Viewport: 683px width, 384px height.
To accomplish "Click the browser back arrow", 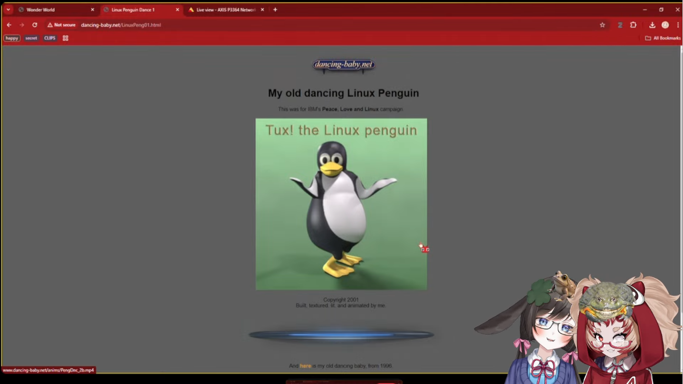I will (x=9, y=25).
